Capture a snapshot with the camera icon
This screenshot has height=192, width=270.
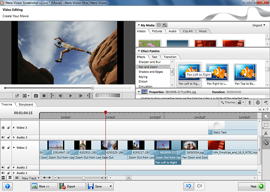(x=36, y=96)
